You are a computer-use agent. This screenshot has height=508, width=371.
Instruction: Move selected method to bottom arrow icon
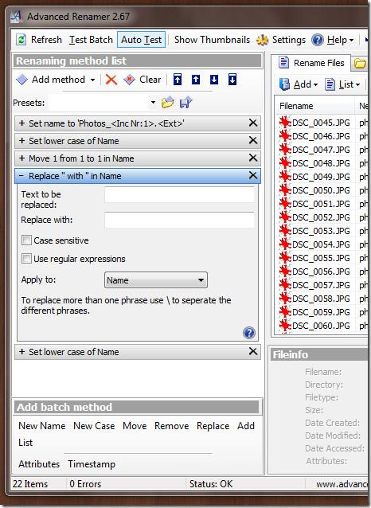(232, 80)
